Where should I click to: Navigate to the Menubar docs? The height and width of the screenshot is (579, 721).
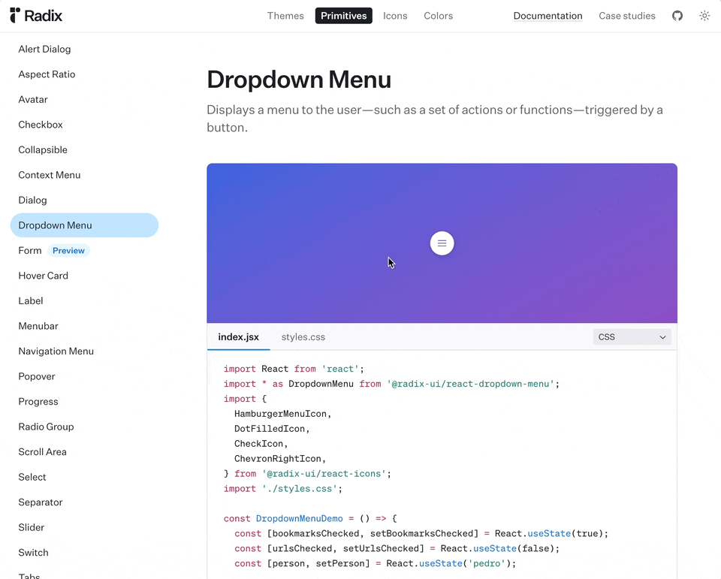pos(38,326)
